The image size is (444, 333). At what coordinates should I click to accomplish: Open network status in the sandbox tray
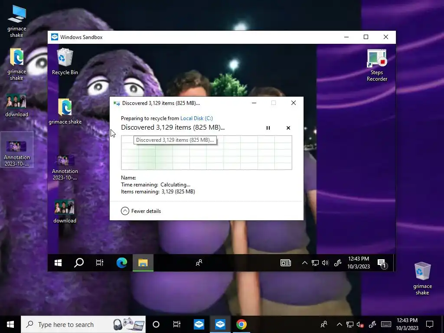[315, 263]
